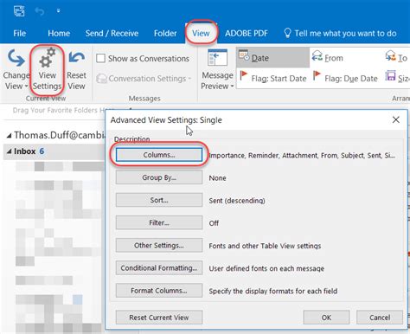Viewport: 410px width, 334px height.
Task: Arrange messages by From
Action: pos(328,58)
